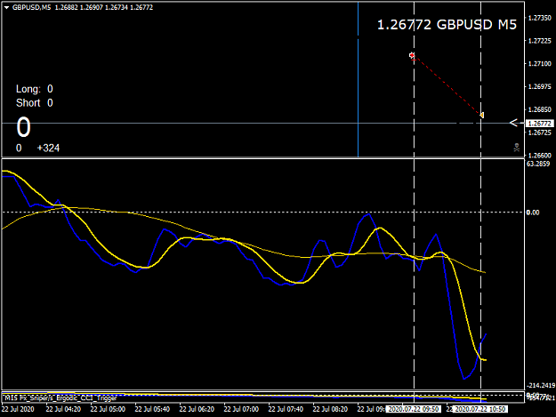Click the 63.2859 indicator scale value

click(x=538, y=164)
